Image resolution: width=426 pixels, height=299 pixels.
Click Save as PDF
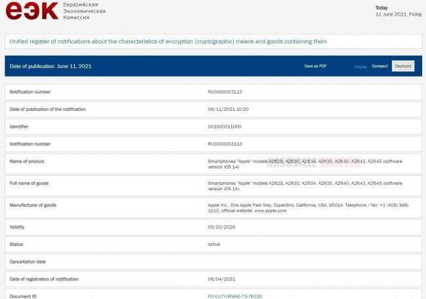click(315, 66)
